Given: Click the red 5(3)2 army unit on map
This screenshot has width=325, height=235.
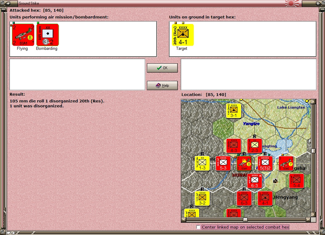Looking at the screenshot, I should [x=265, y=164].
